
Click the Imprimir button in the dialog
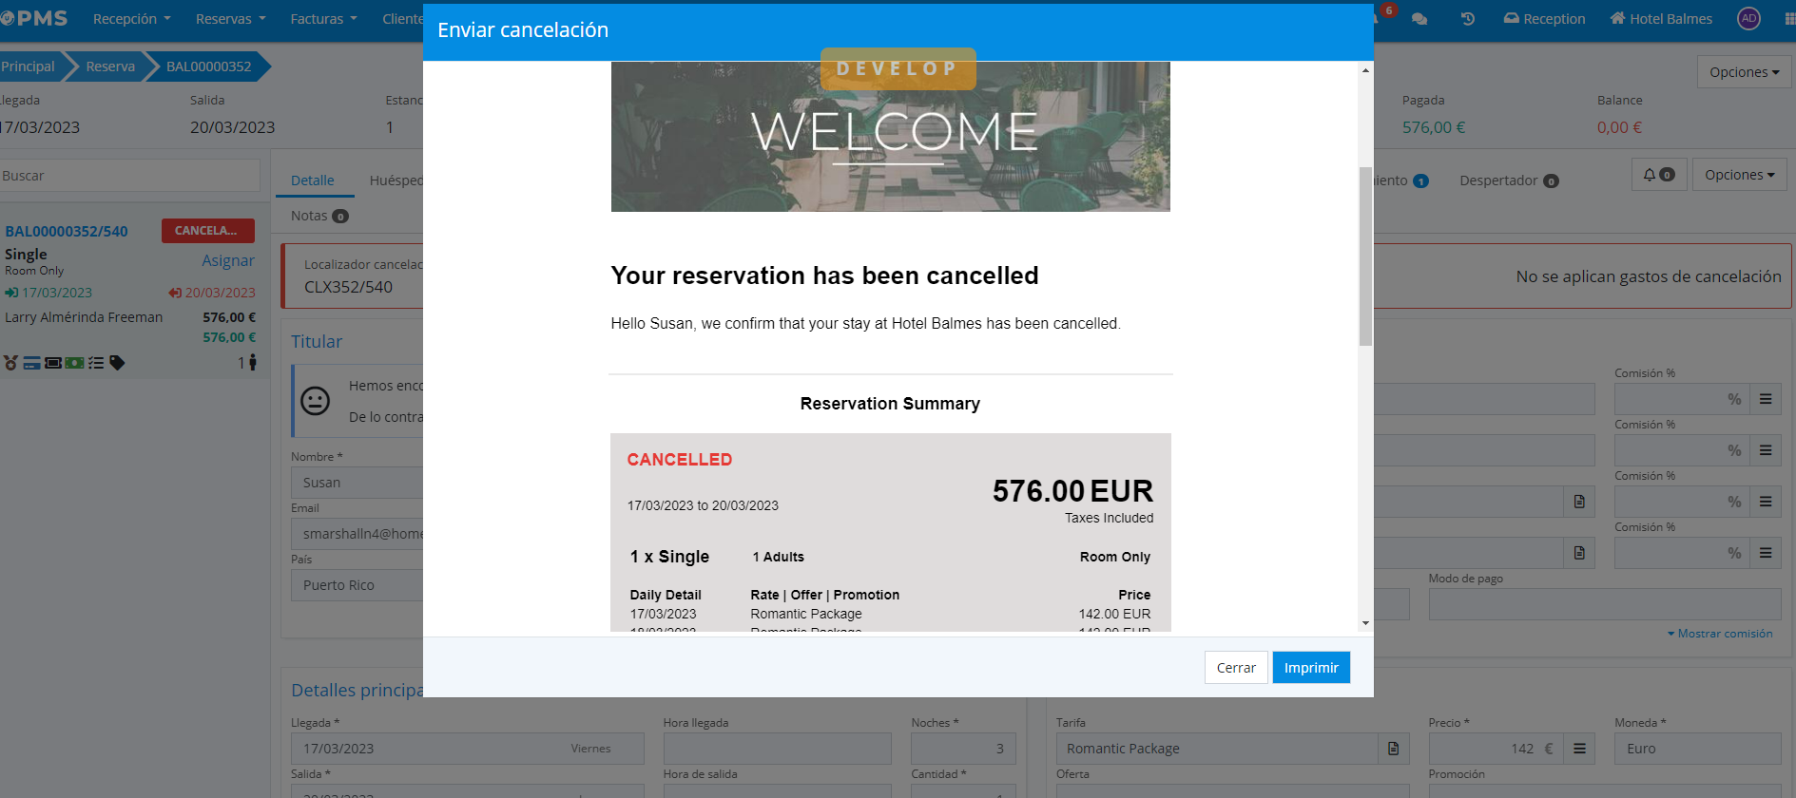point(1310,668)
